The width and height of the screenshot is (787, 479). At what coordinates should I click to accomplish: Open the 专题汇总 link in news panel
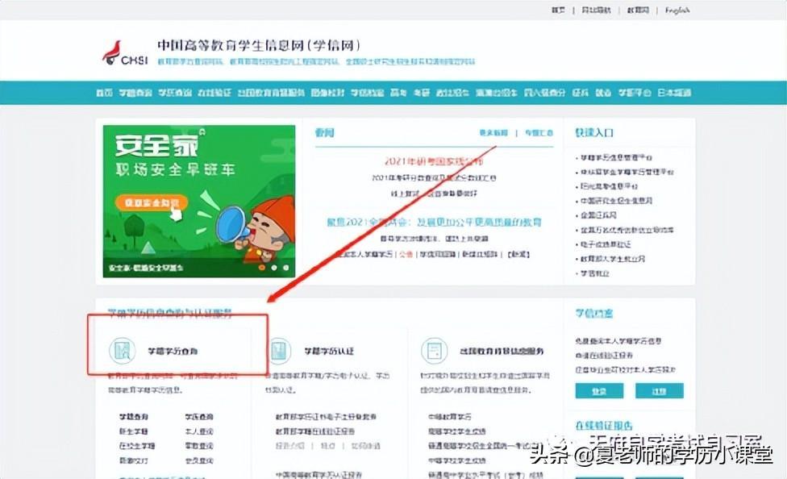(539, 133)
